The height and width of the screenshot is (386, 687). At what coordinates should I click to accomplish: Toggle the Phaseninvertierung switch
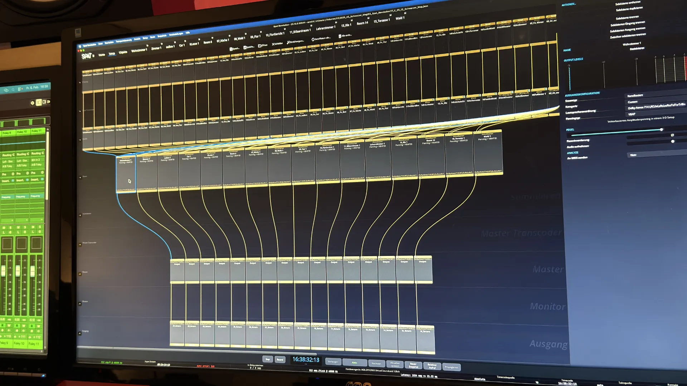tap(672, 135)
